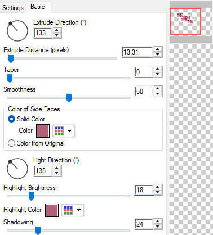The height and width of the screenshot is (235, 213).
Task: Decrease Shadowing value with down arrow
Action: click(x=158, y=227)
